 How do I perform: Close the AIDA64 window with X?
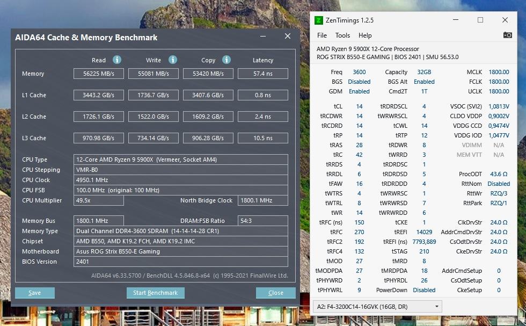(288, 36)
